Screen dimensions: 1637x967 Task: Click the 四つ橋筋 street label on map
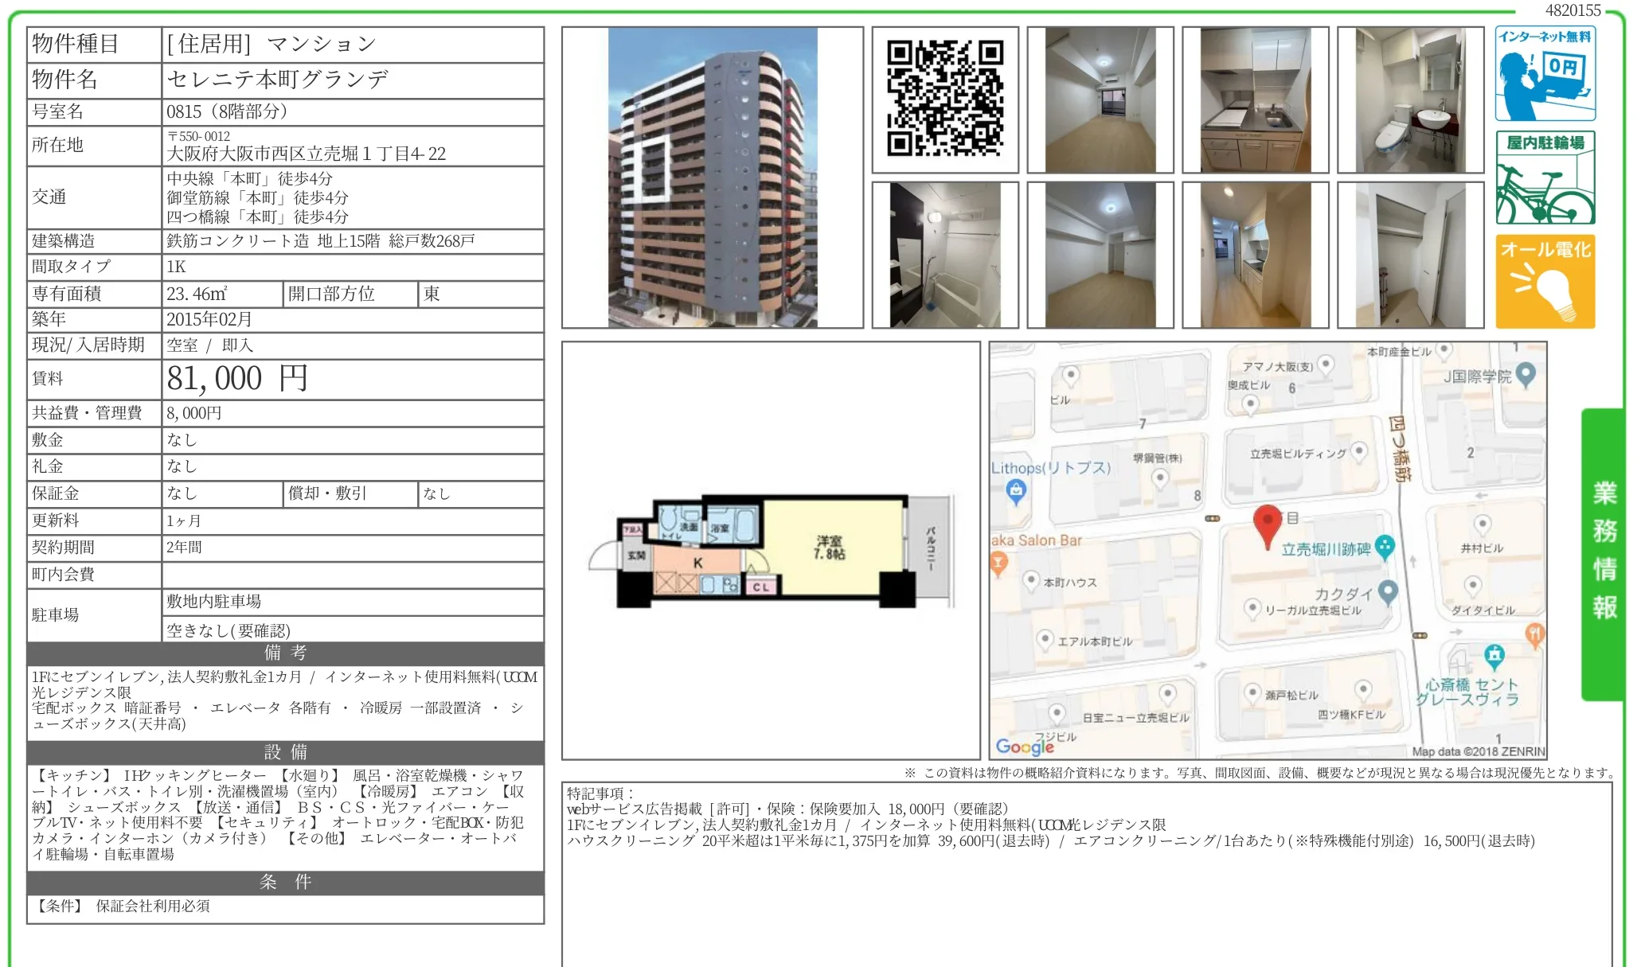pos(1399,448)
